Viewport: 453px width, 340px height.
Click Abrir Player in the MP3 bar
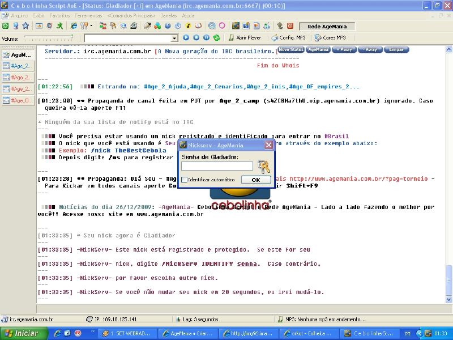point(245,37)
